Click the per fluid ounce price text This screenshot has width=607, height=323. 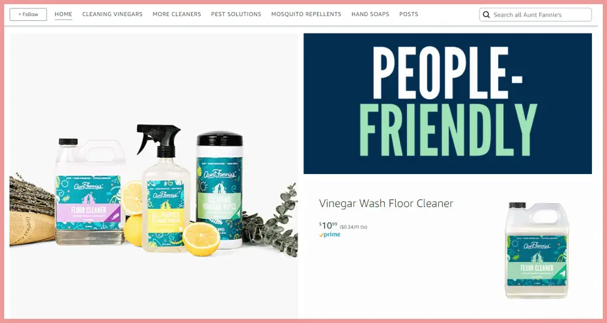[x=353, y=227]
